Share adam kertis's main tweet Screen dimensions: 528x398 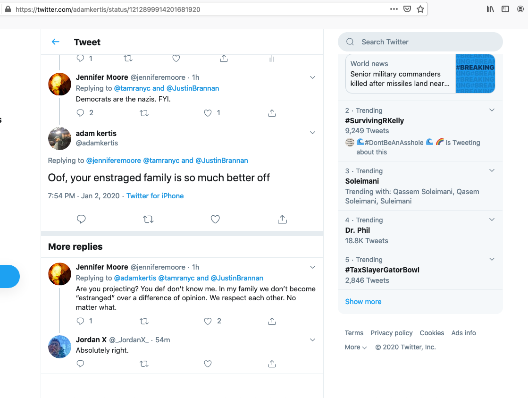click(x=282, y=219)
